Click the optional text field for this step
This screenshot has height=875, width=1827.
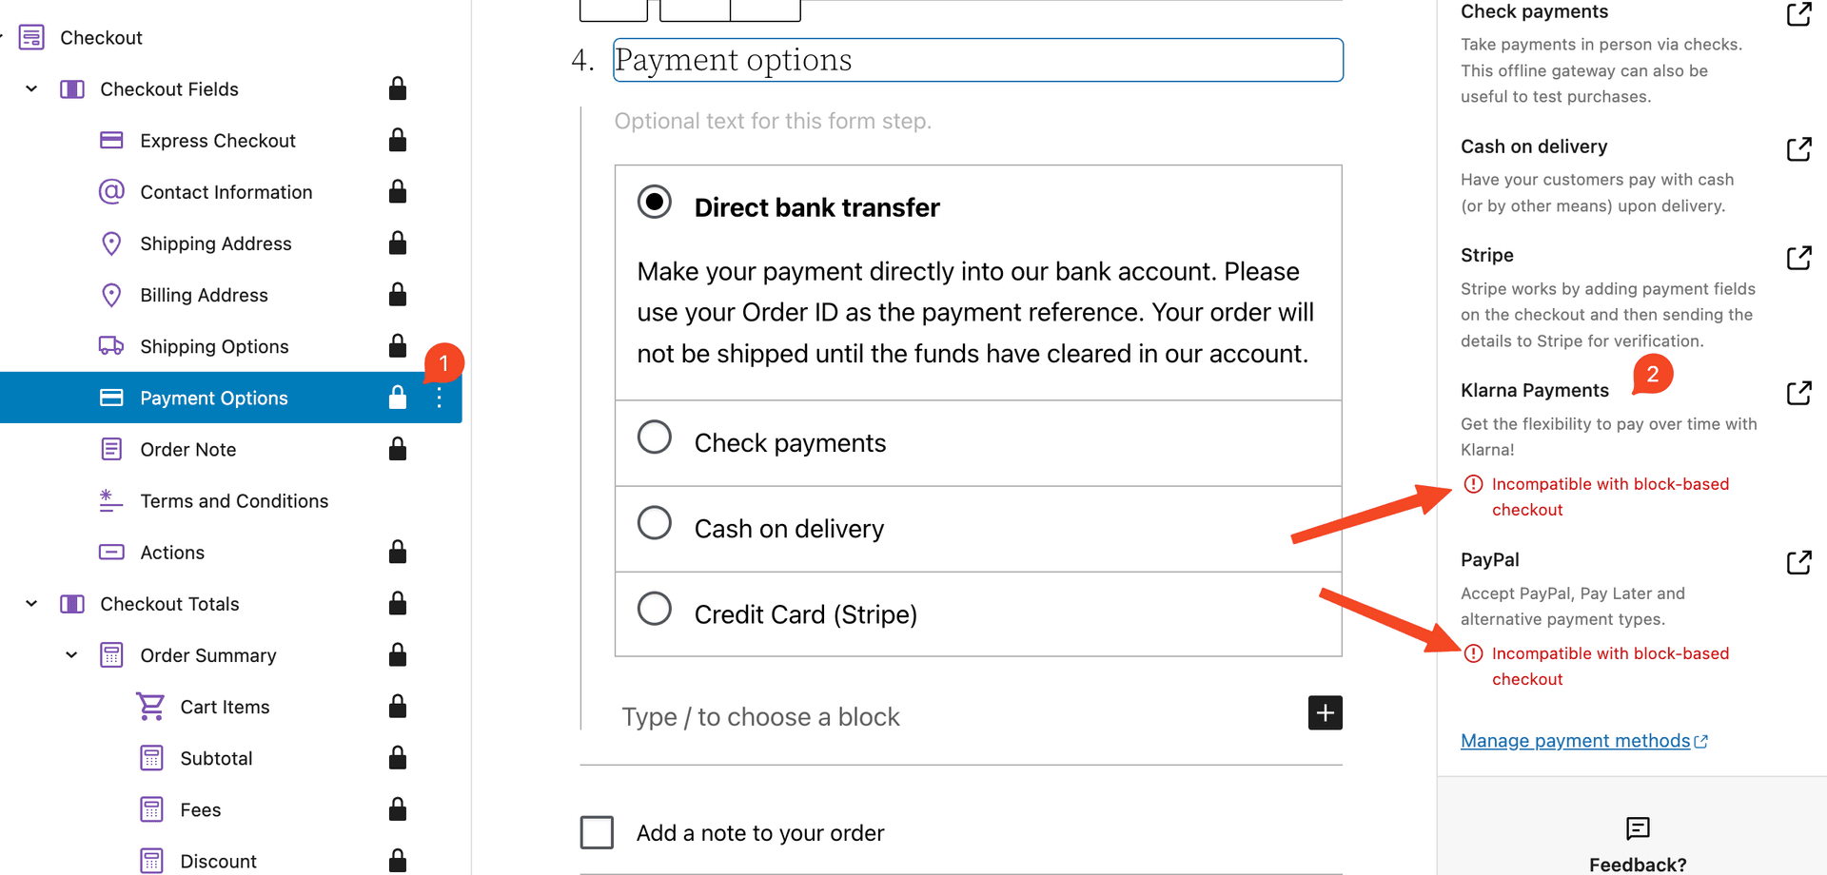click(773, 121)
